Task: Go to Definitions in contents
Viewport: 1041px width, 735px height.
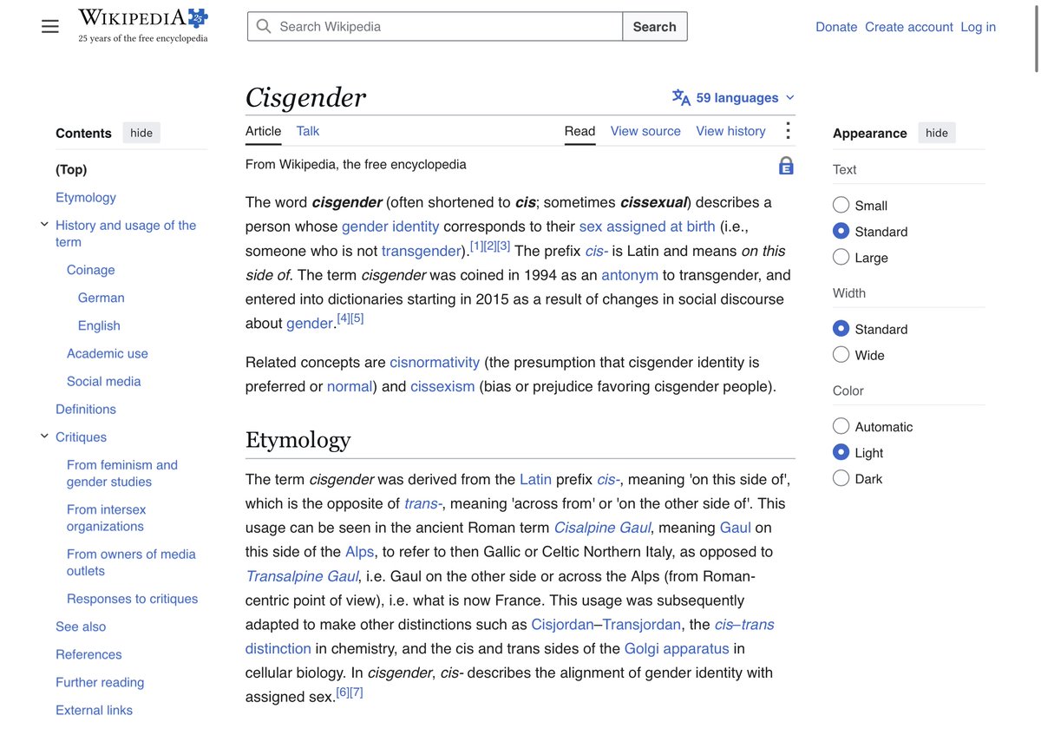Action: (86, 409)
